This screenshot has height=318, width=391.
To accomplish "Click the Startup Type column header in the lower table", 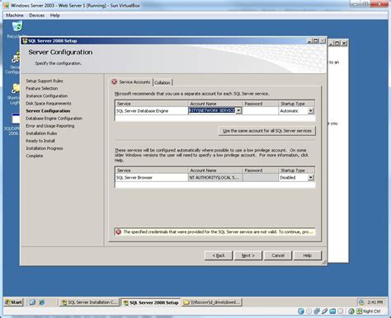I will 296,171.
